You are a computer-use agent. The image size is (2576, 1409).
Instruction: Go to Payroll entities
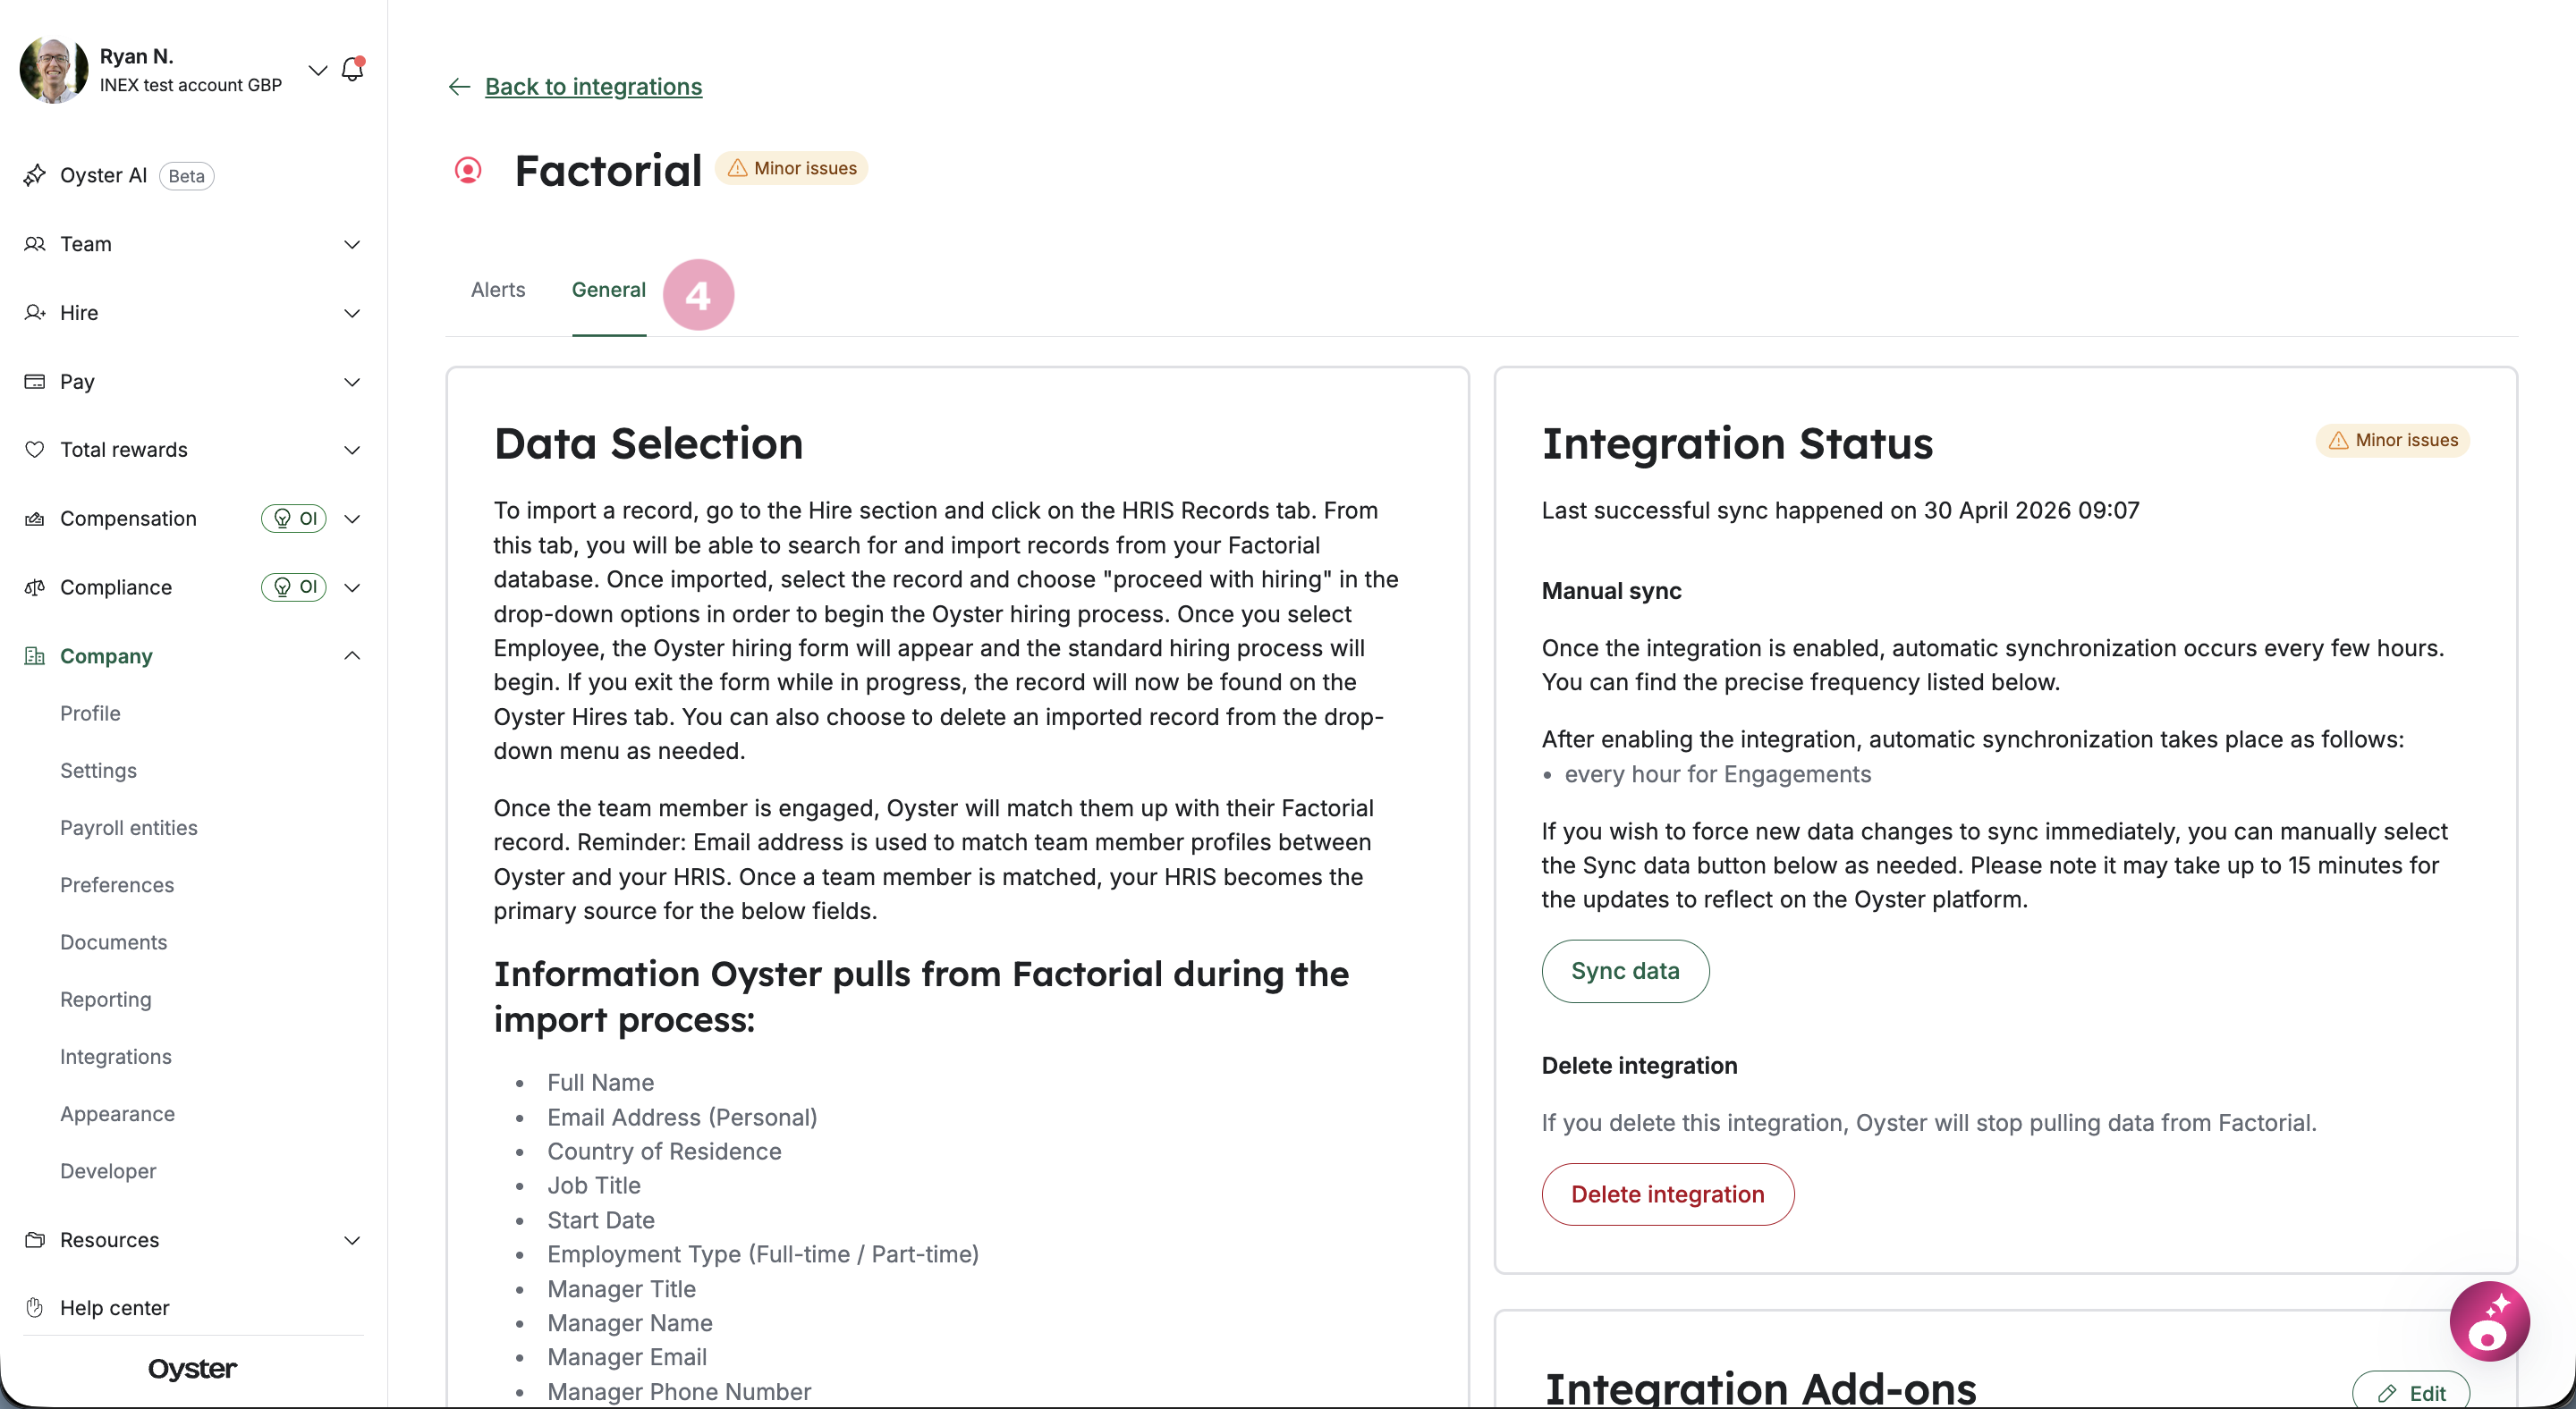[129, 827]
